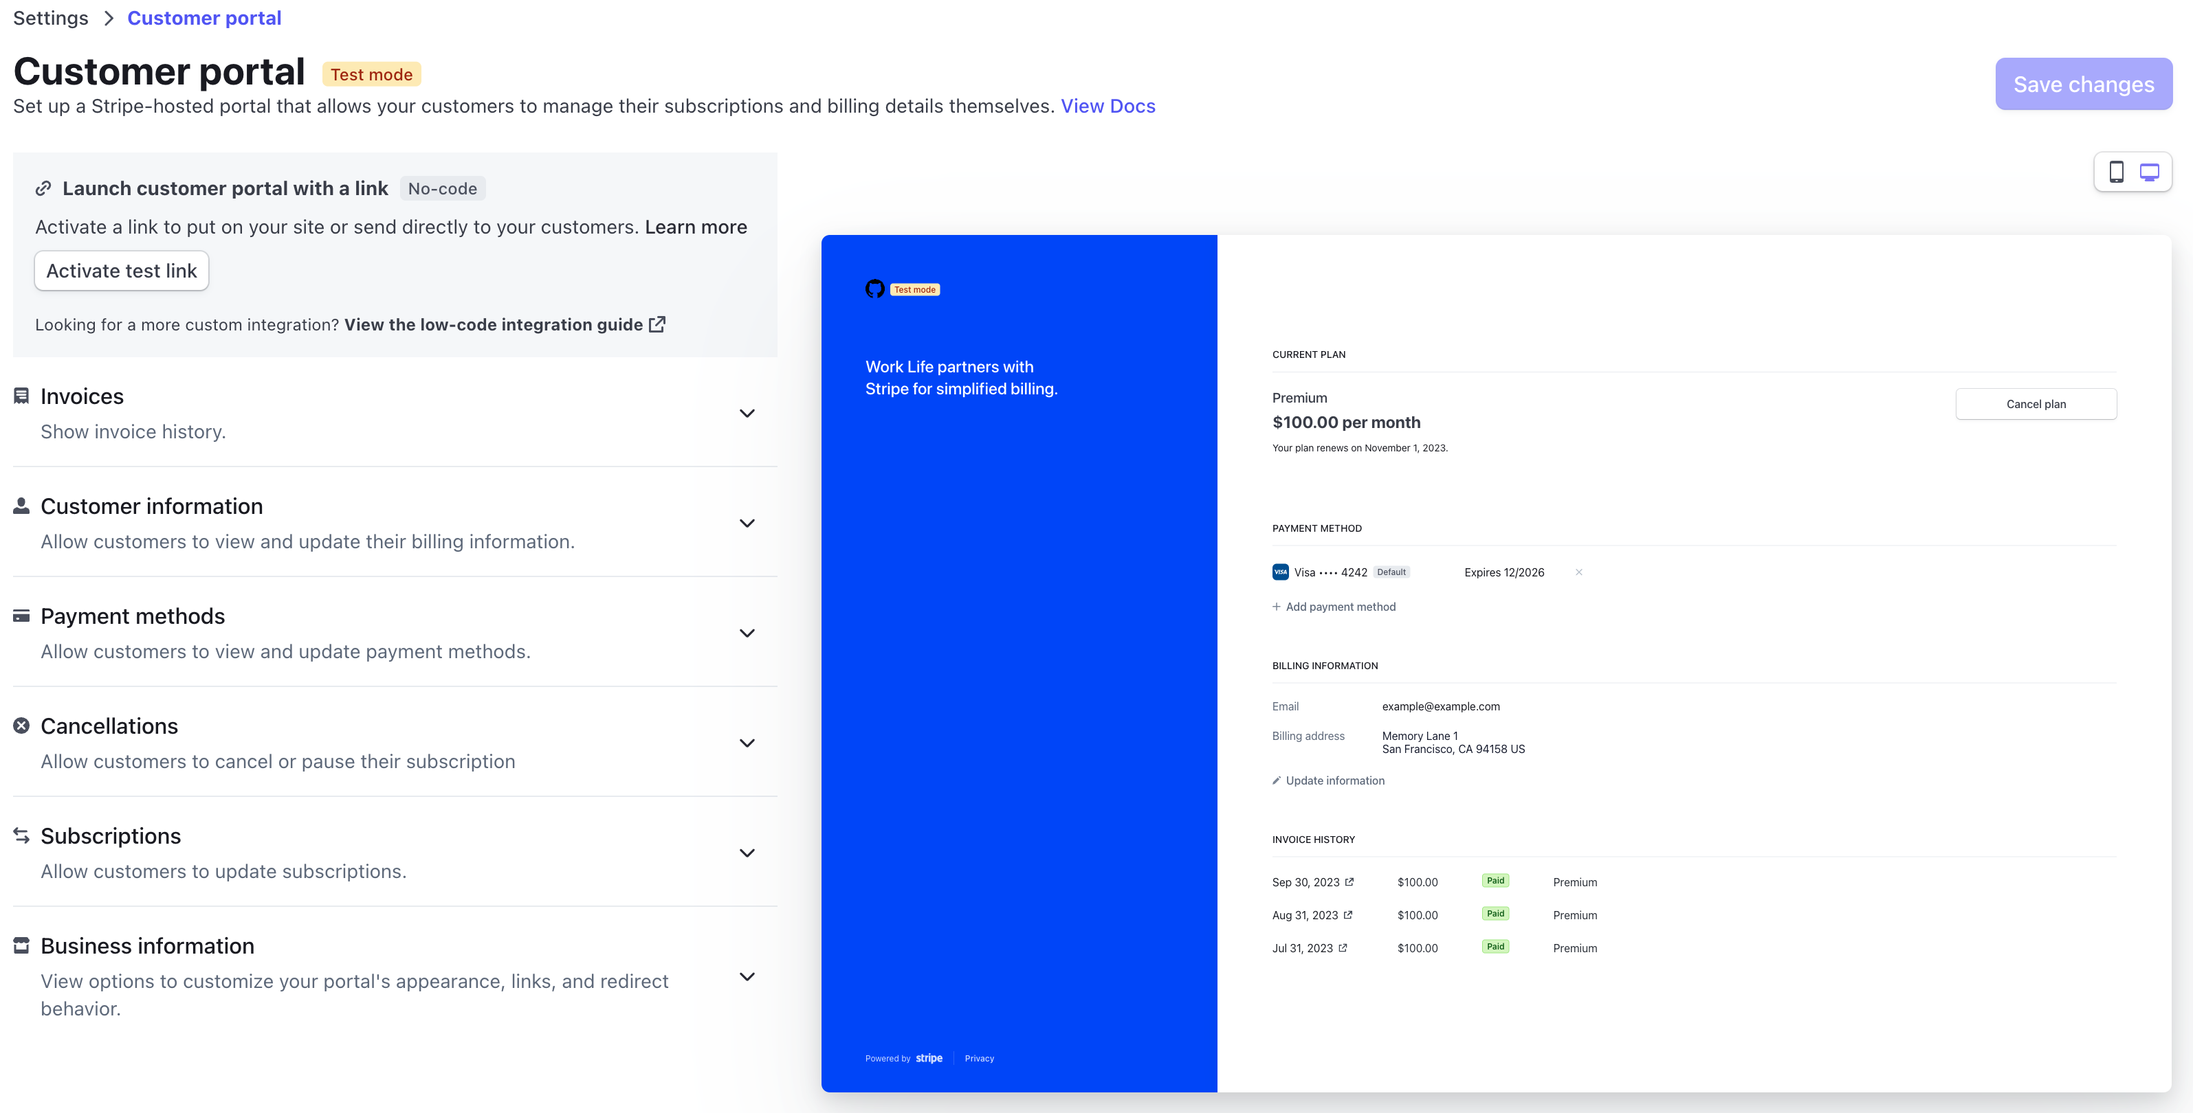
Task: Expand the Business information section
Action: 747,977
